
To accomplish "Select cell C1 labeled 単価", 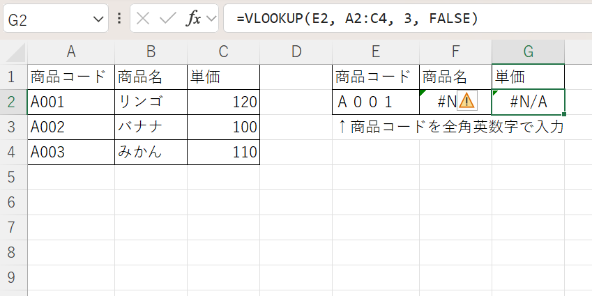I will pyautogui.click(x=224, y=77).
